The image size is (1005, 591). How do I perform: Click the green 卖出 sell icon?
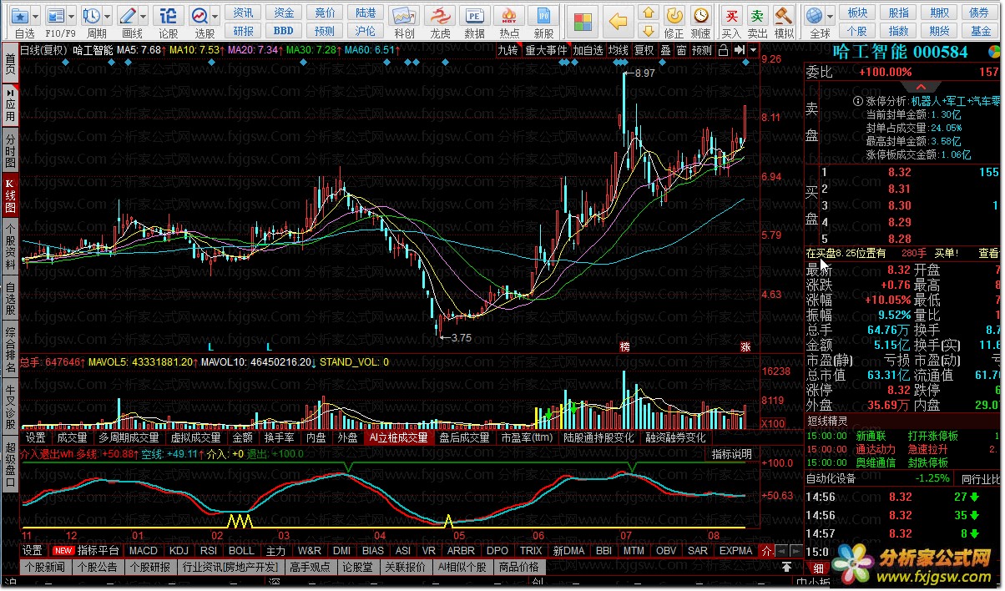click(757, 15)
